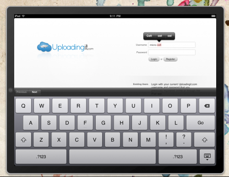Tap the B key
Viewport: 229px width, 177px height.
113,140
